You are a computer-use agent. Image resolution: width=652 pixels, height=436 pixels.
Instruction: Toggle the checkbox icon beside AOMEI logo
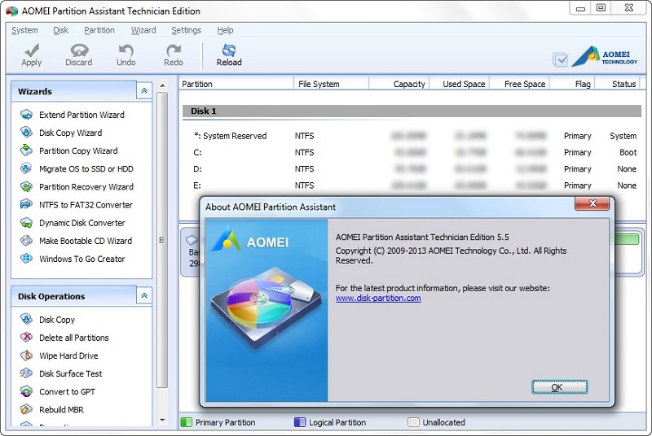[561, 59]
